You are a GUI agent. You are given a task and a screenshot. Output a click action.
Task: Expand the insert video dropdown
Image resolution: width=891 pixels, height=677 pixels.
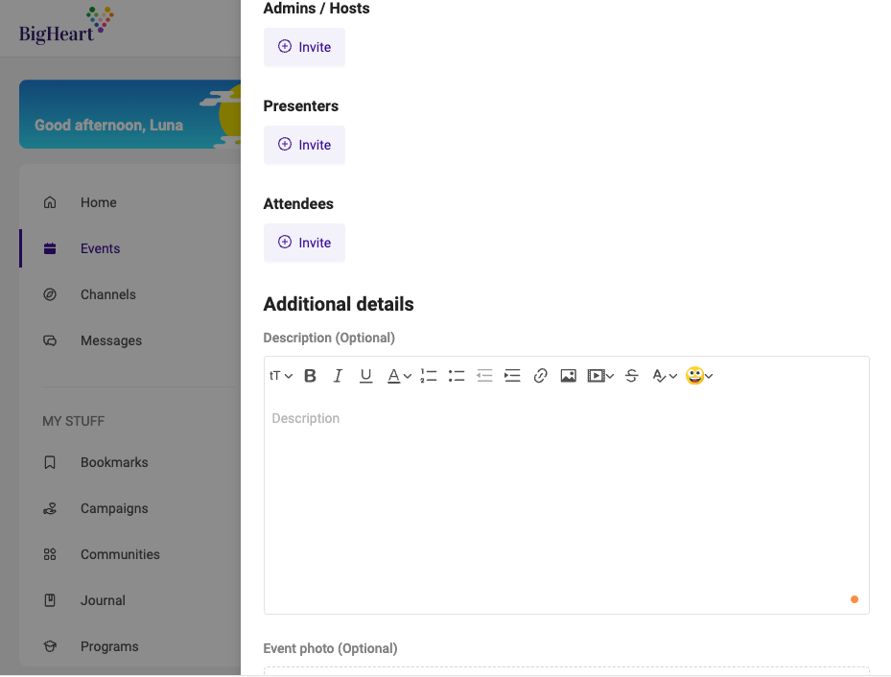tap(600, 376)
